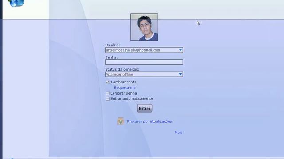Screen dimensions: 284x159
Task: Open the Mais link
Action: [x=178, y=132]
